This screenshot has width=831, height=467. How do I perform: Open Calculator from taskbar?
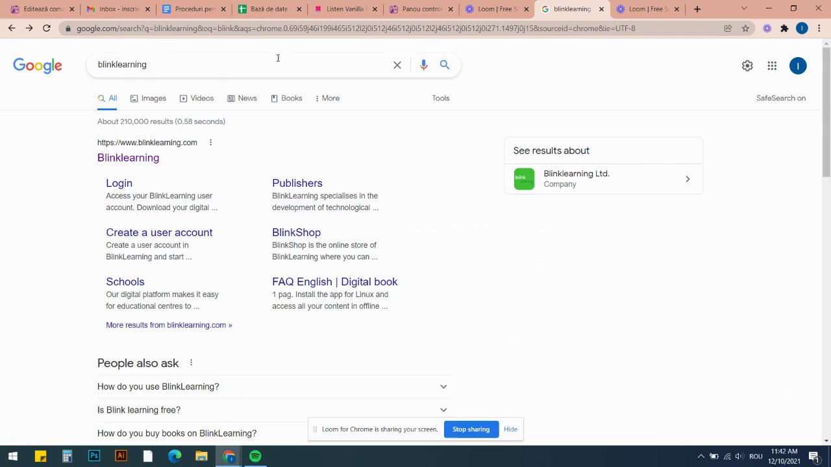tap(67, 457)
